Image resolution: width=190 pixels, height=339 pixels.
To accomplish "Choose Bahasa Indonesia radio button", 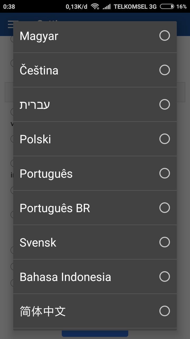I will click(x=164, y=277).
